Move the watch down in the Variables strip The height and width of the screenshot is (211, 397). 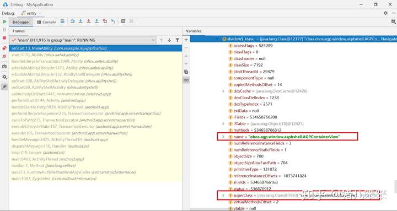pyautogui.click(x=186, y=64)
